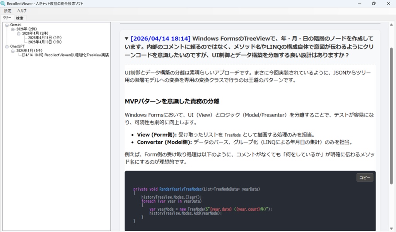Click inside the RenderYearlyTreeNodes code snippet
Viewport: 396px width, 232px height.
click(x=232, y=201)
